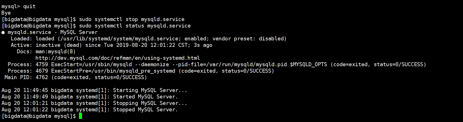The image size is (463, 122).
Task: Click the service status bullet dot
Action: [x=3, y=32]
